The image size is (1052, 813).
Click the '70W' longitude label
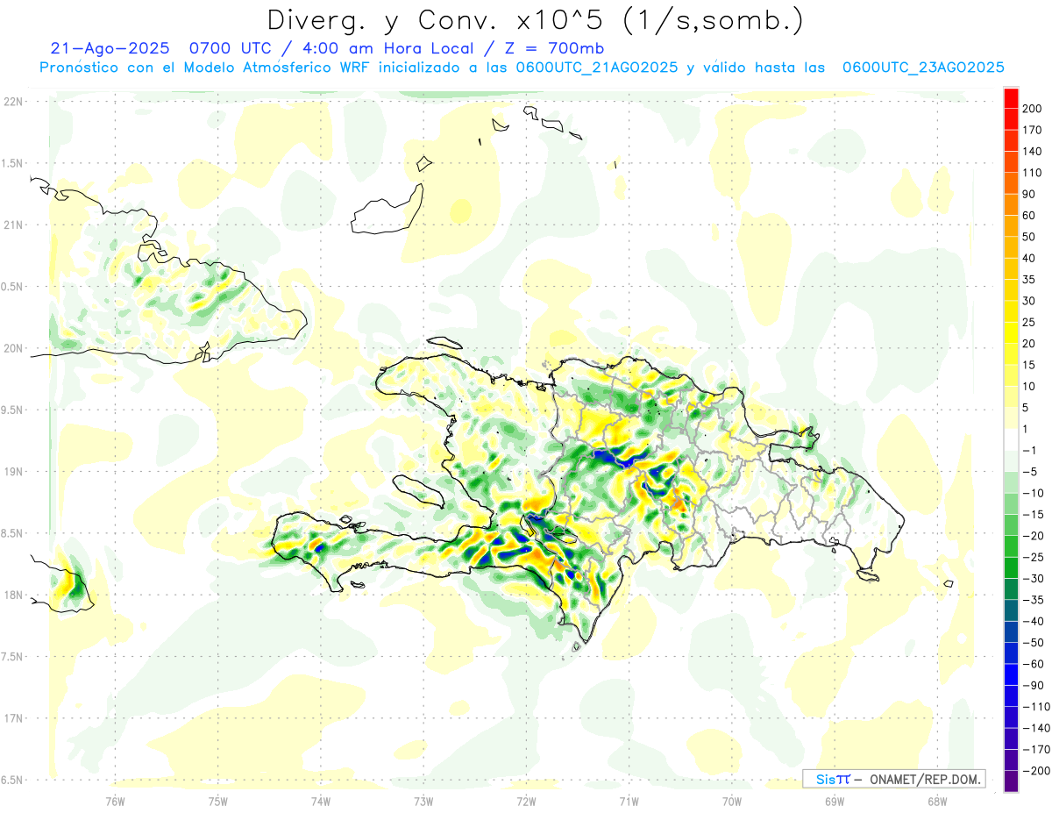pyautogui.click(x=731, y=801)
